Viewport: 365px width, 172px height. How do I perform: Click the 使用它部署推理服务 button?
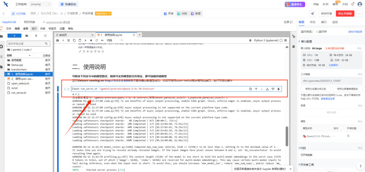[348, 89]
